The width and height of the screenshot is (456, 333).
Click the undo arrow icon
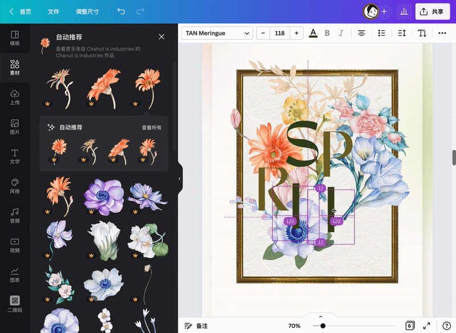tap(121, 11)
